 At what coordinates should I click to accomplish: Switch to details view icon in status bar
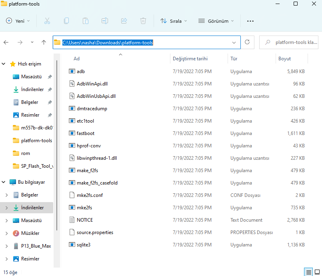tap(308, 272)
